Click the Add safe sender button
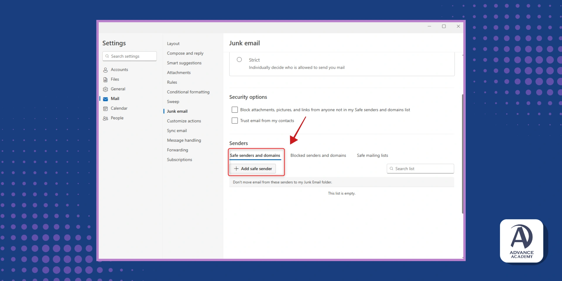Screen dimensions: 562x281 253,169
